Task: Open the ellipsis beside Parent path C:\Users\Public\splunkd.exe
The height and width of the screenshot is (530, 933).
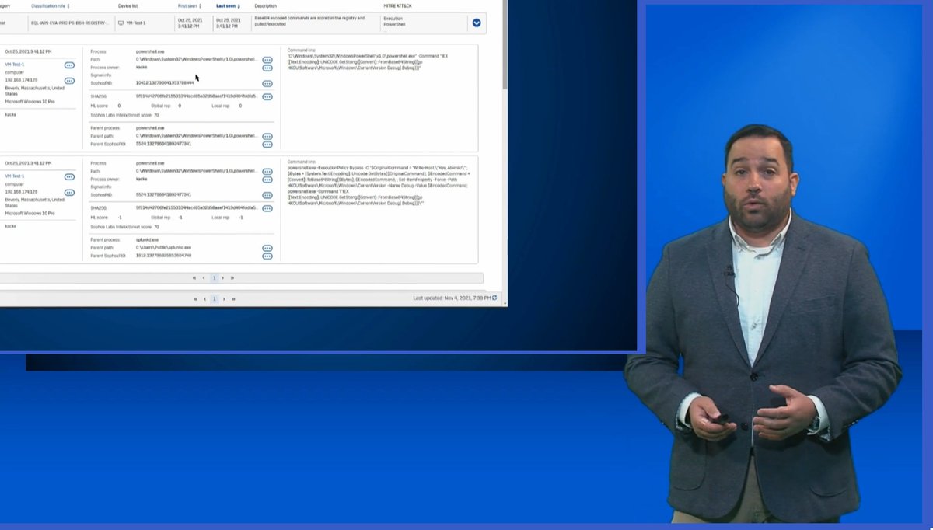Action: pyautogui.click(x=267, y=248)
